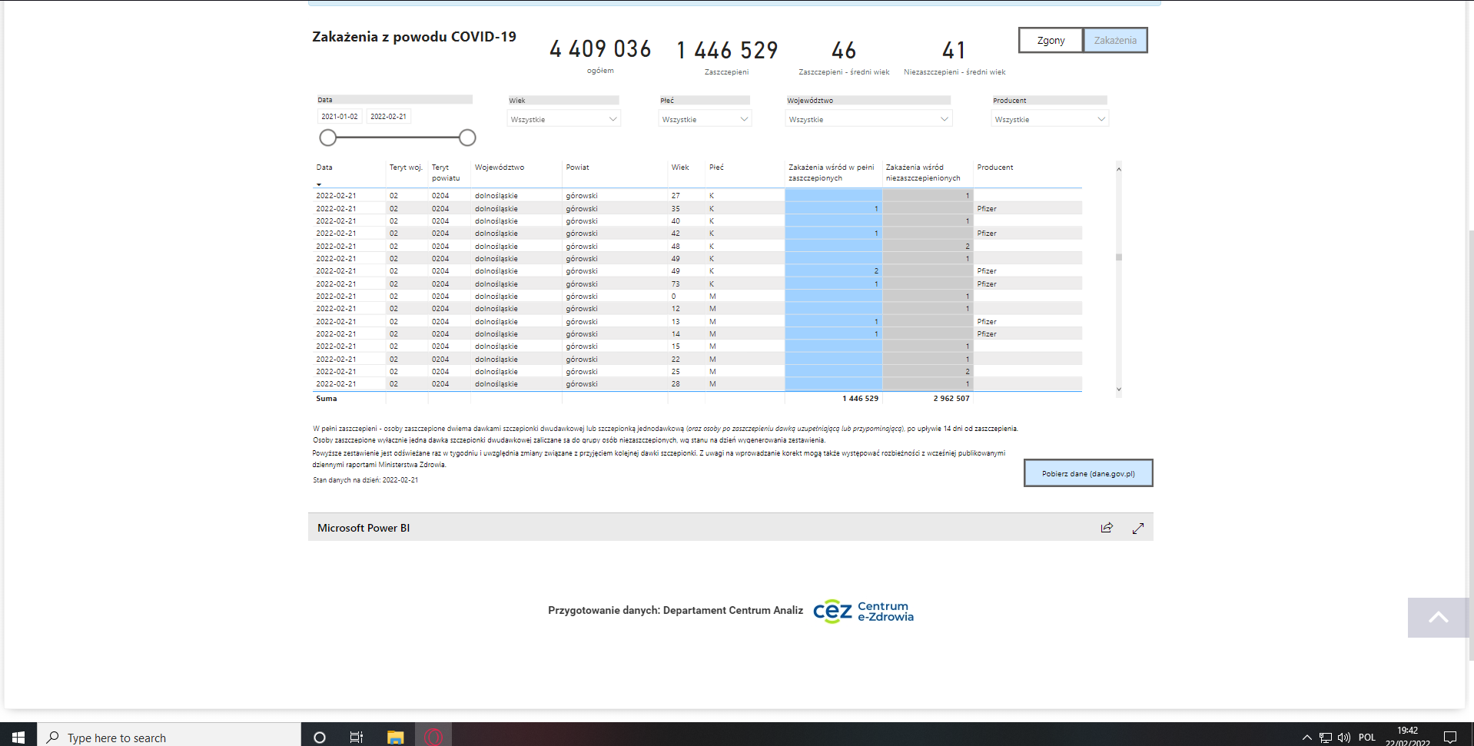Screen dimensions: 1474x746
Task: Click the left date slider handle
Action: (x=328, y=138)
